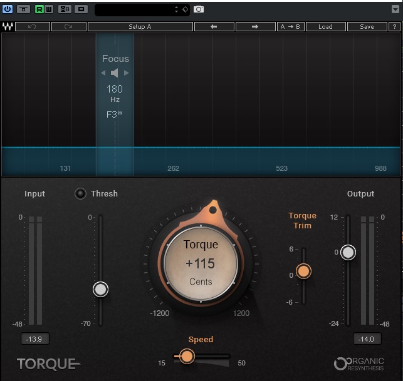Go to next preset with right arrow
Viewport: 403px width, 381px height.
pos(255,27)
